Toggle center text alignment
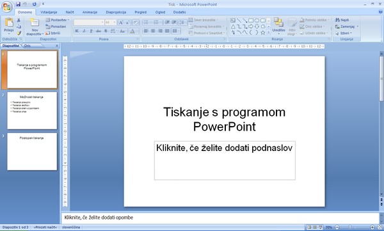 153,31
